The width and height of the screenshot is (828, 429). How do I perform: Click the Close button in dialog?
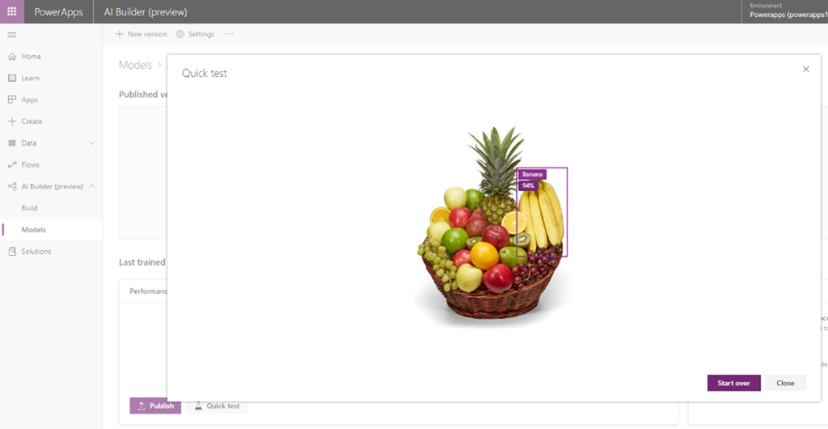pos(785,383)
